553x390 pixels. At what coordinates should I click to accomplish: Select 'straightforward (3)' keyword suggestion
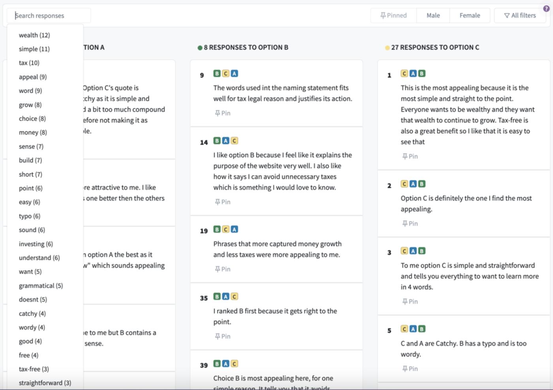click(45, 383)
